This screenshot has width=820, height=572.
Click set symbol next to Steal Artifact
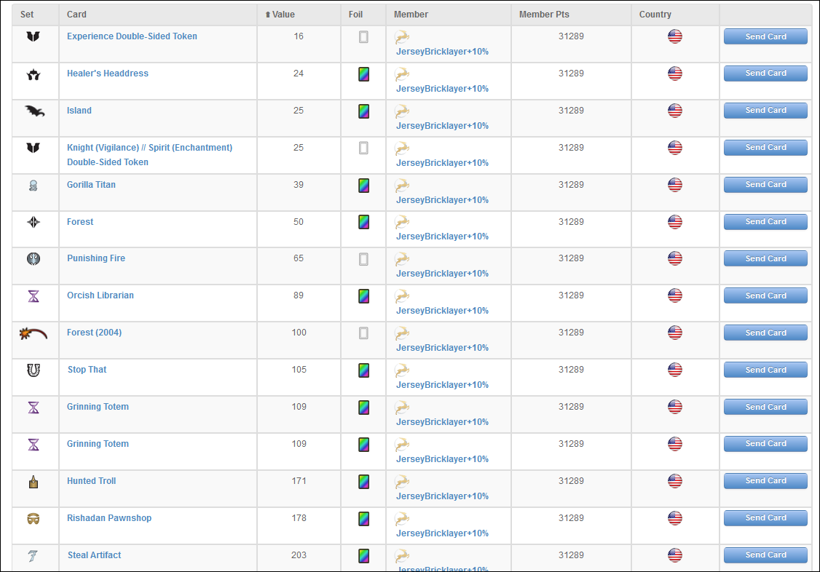coord(33,555)
